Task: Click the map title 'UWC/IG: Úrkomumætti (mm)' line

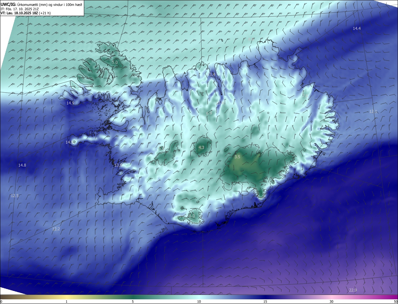Action: 41,4
